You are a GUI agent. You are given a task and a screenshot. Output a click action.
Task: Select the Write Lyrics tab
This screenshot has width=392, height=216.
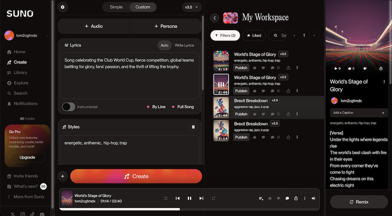coord(184,45)
